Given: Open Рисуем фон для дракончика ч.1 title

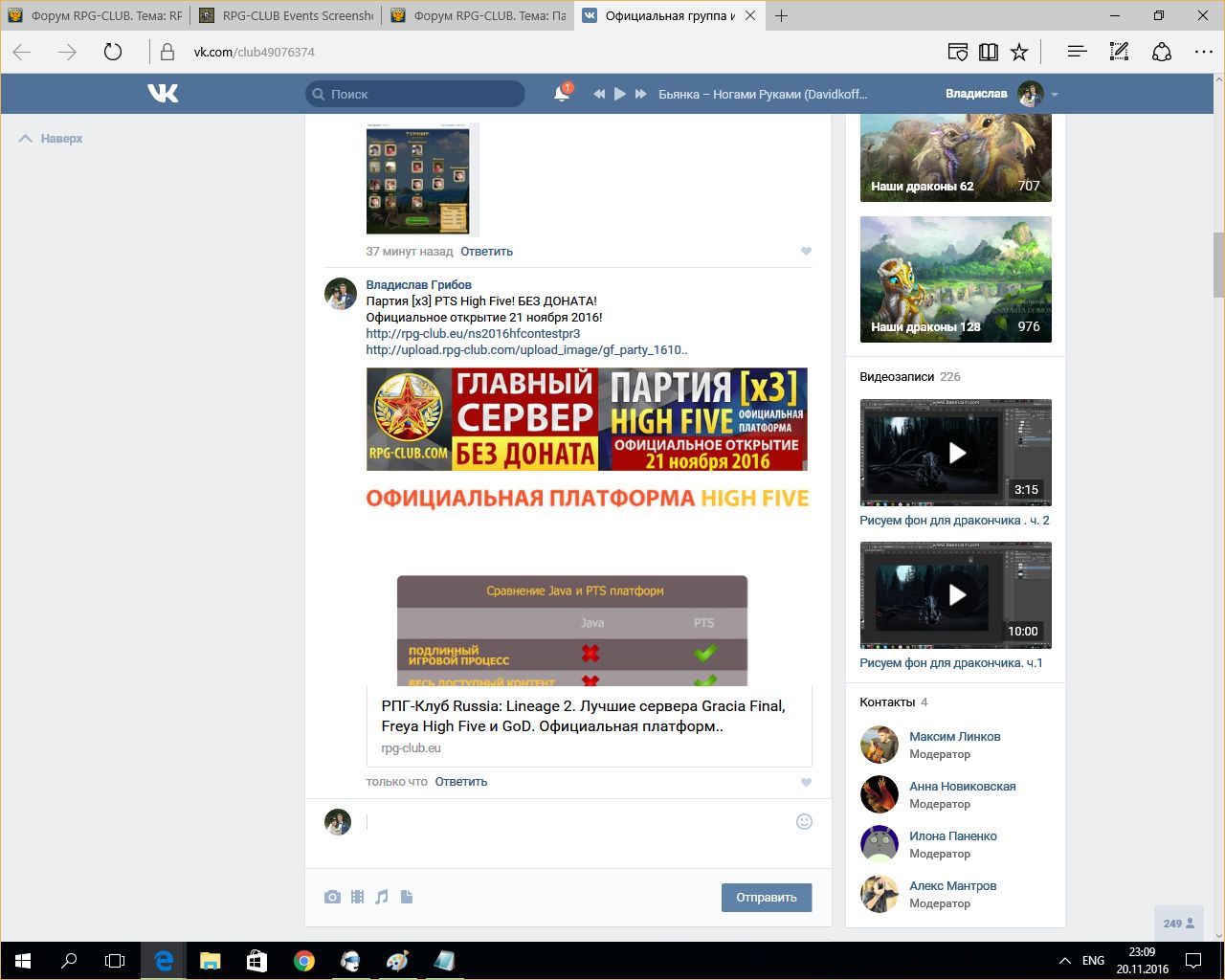Looking at the screenshot, I should click(x=951, y=663).
